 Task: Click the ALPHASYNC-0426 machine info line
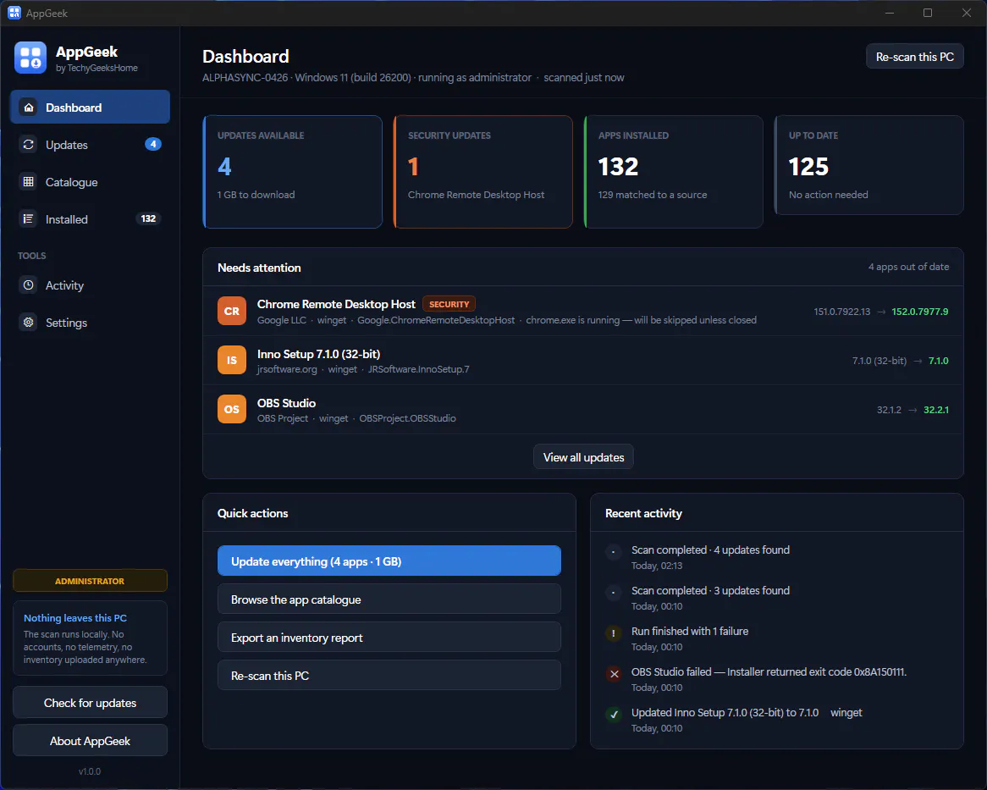413,77
